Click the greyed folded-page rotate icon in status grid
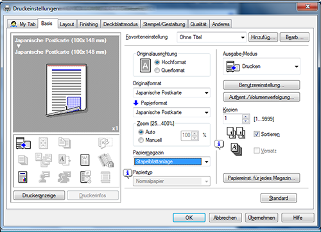Screen dimensions: 321x232 [x=105, y=143]
